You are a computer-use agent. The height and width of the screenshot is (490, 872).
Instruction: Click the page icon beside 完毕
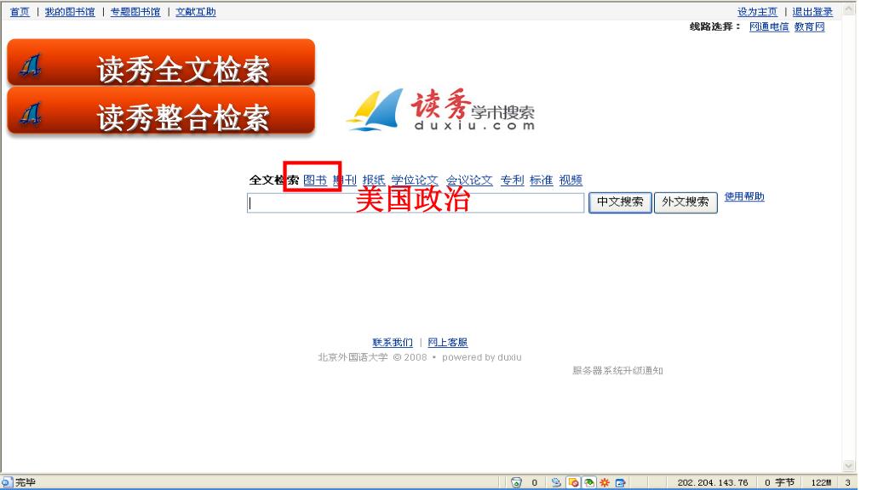coord(7,481)
